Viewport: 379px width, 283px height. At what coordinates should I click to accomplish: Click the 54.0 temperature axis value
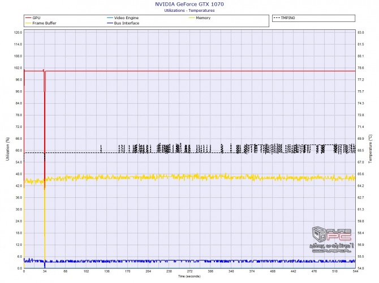pos(361,268)
